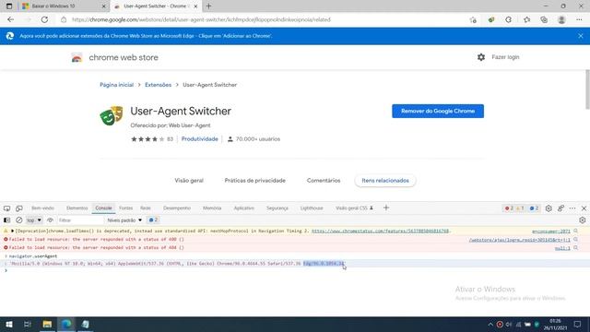590x332 pixels.
Task: Open the DevTools Bem-vindo tab
Action: tap(43, 208)
